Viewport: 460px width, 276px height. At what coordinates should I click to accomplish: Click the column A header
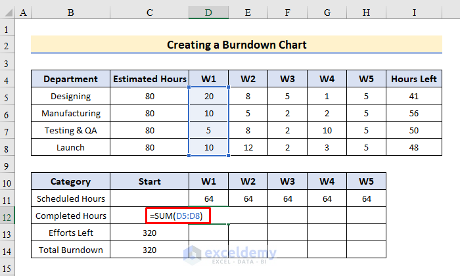(x=23, y=13)
